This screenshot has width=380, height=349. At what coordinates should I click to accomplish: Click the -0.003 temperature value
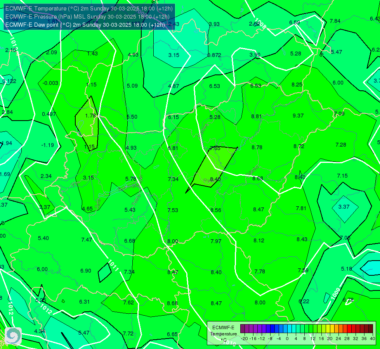click(x=50, y=83)
